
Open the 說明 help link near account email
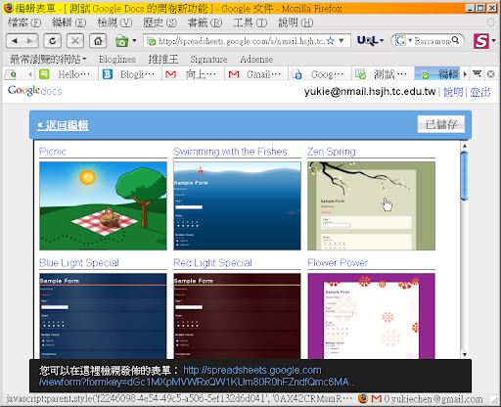click(x=453, y=92)
